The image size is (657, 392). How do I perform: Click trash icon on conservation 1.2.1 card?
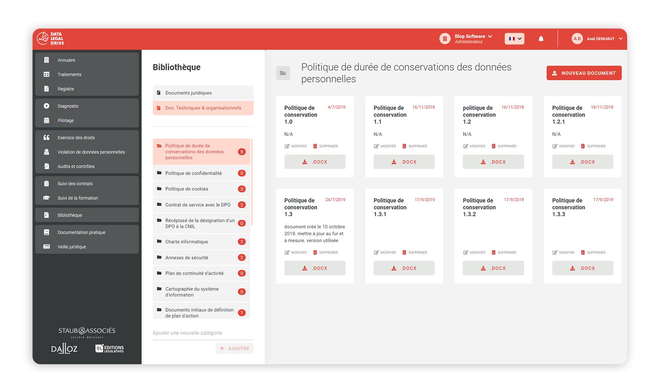click(x=583, y=146)
